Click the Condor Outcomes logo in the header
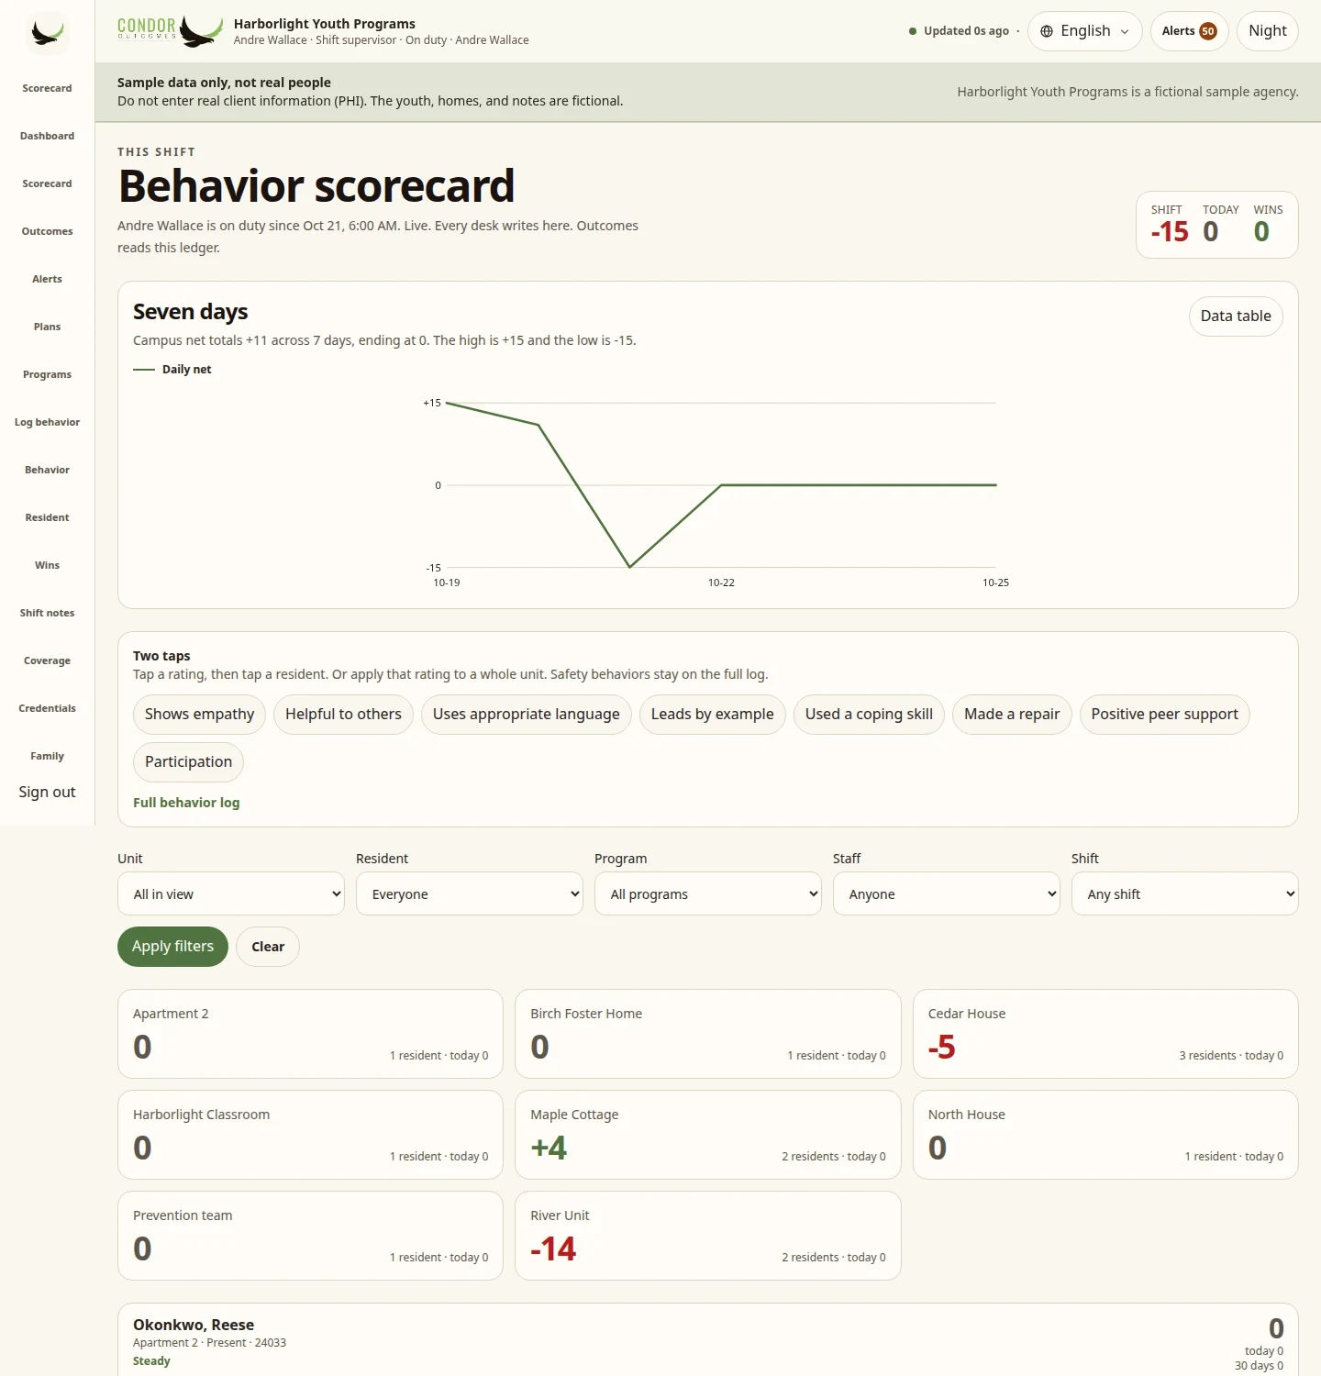The width and height of the screenshot is (1321, 1376). pyautogui.click(x=171, y=30)
